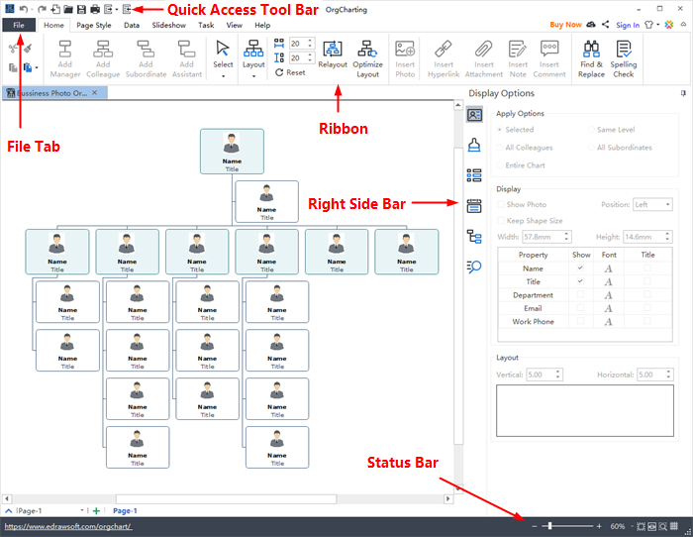Click Insert Comment
This screenshot has height=537, width=693.
(x=549, y=58)
